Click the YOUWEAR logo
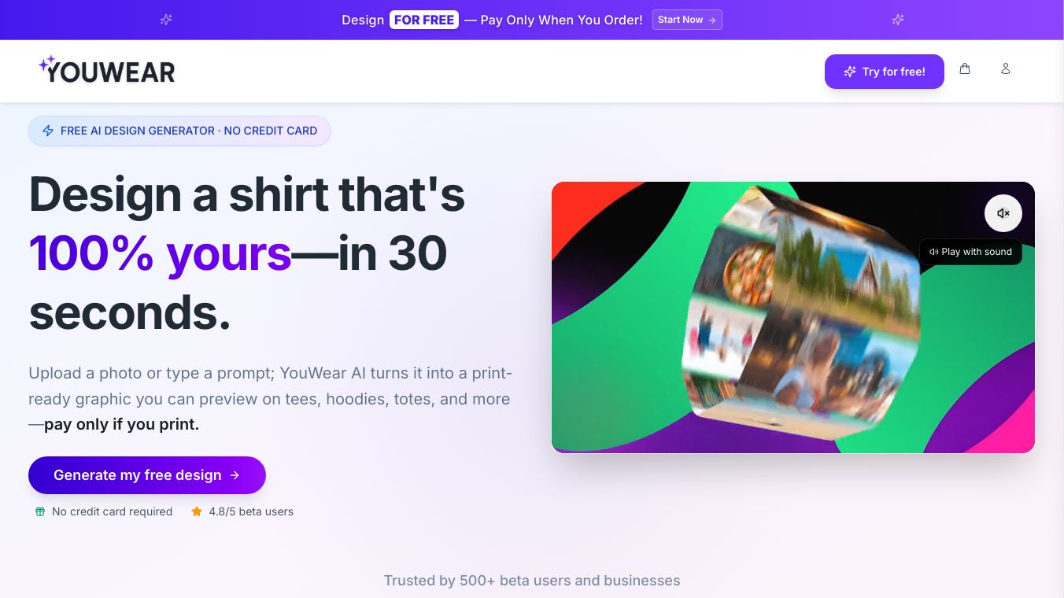 tap(107, 70)
